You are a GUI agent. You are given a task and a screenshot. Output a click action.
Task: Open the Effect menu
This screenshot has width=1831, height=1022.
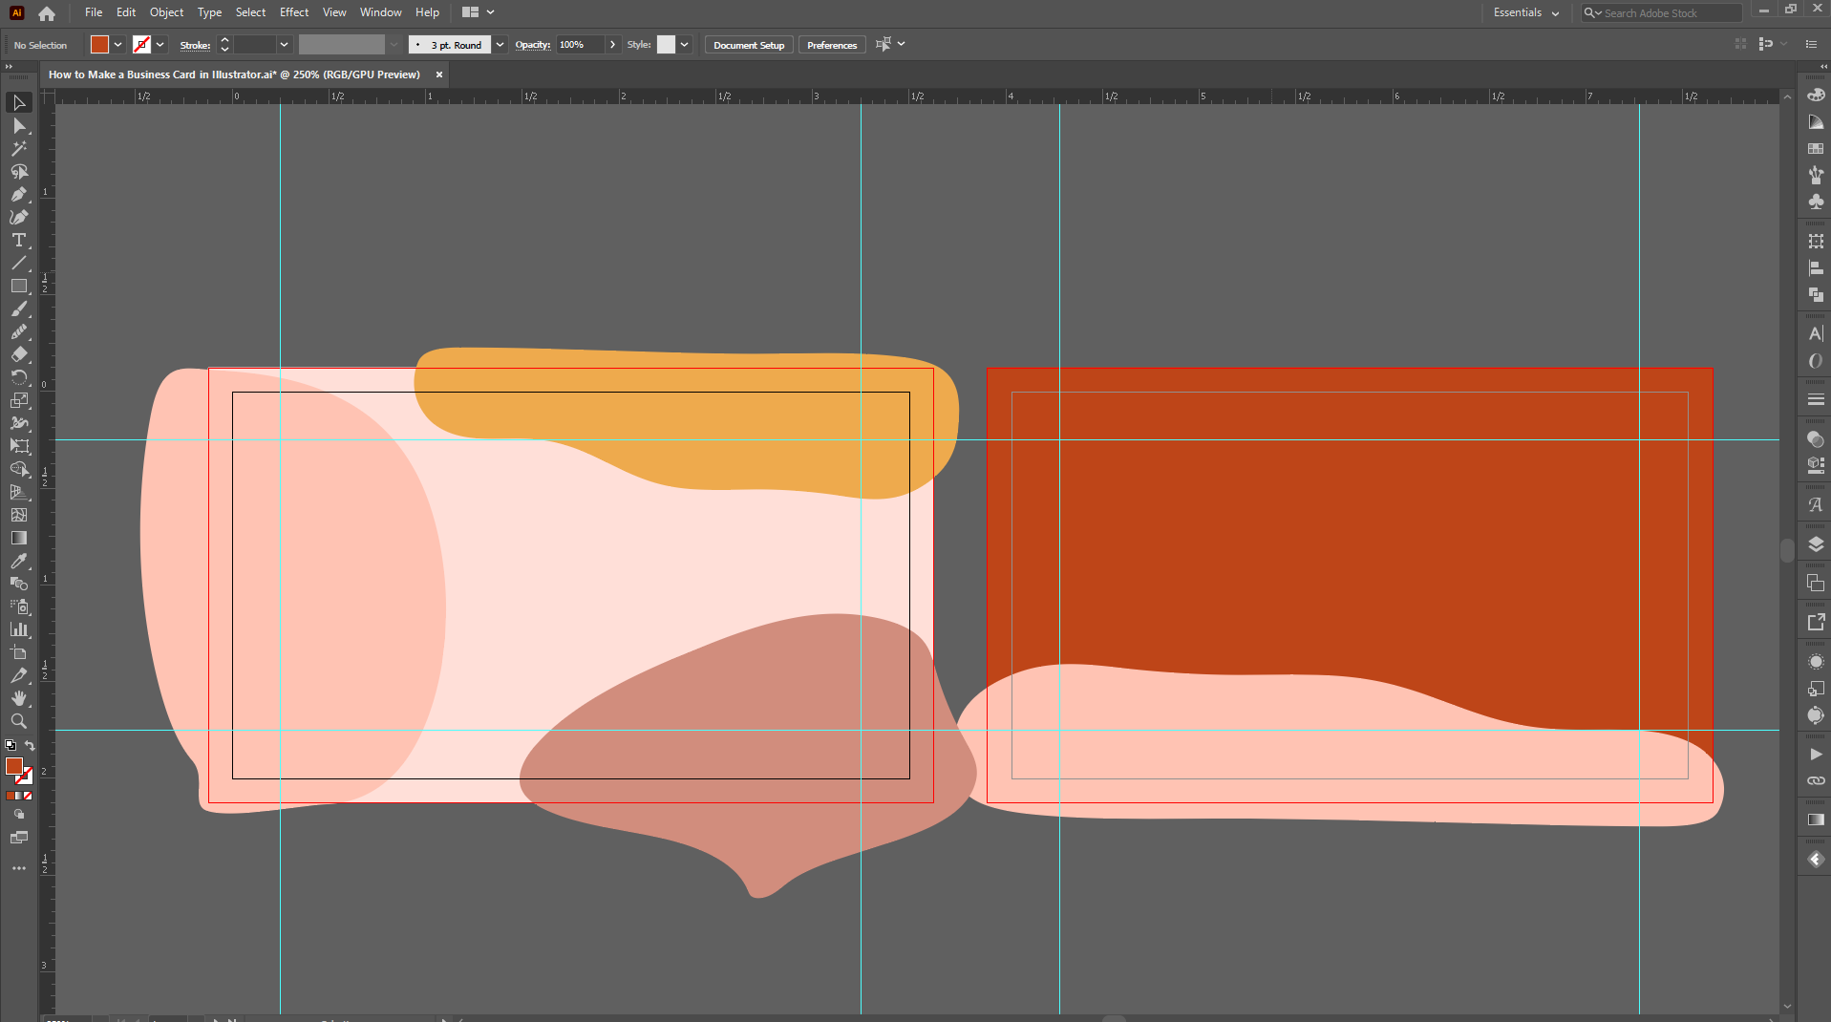click(x=293, y=12)
